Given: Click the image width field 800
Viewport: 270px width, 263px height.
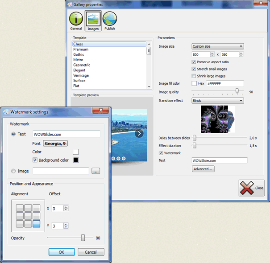Looking at the screenshot, I should point(201,54).
